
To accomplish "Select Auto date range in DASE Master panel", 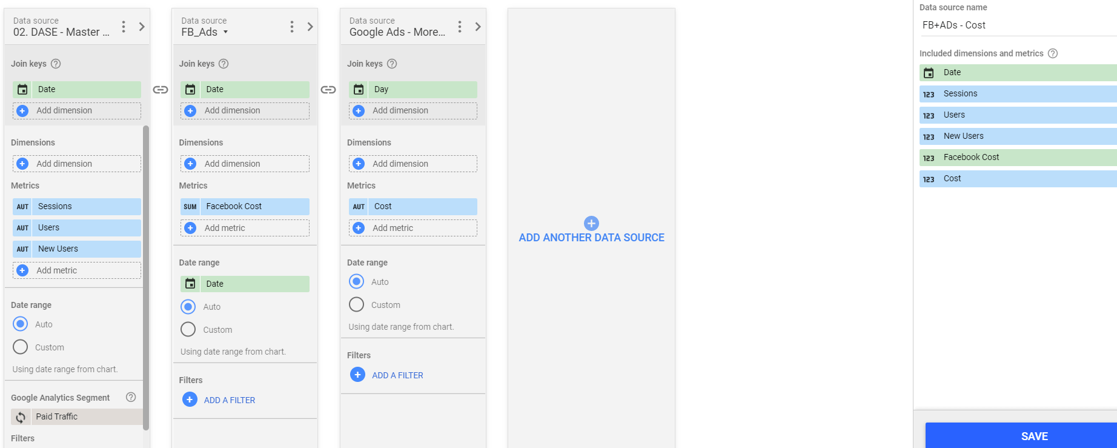I will (x=21, y=324).
